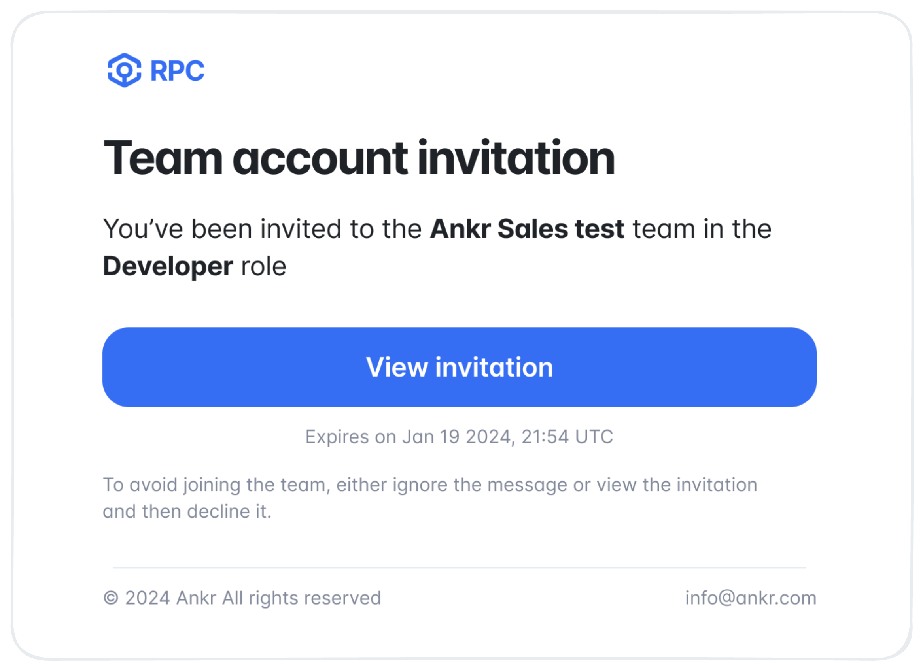The image size is (923, 671).
Task: Click the blue RPC wordmark
Action: click(x=178, y=71)
